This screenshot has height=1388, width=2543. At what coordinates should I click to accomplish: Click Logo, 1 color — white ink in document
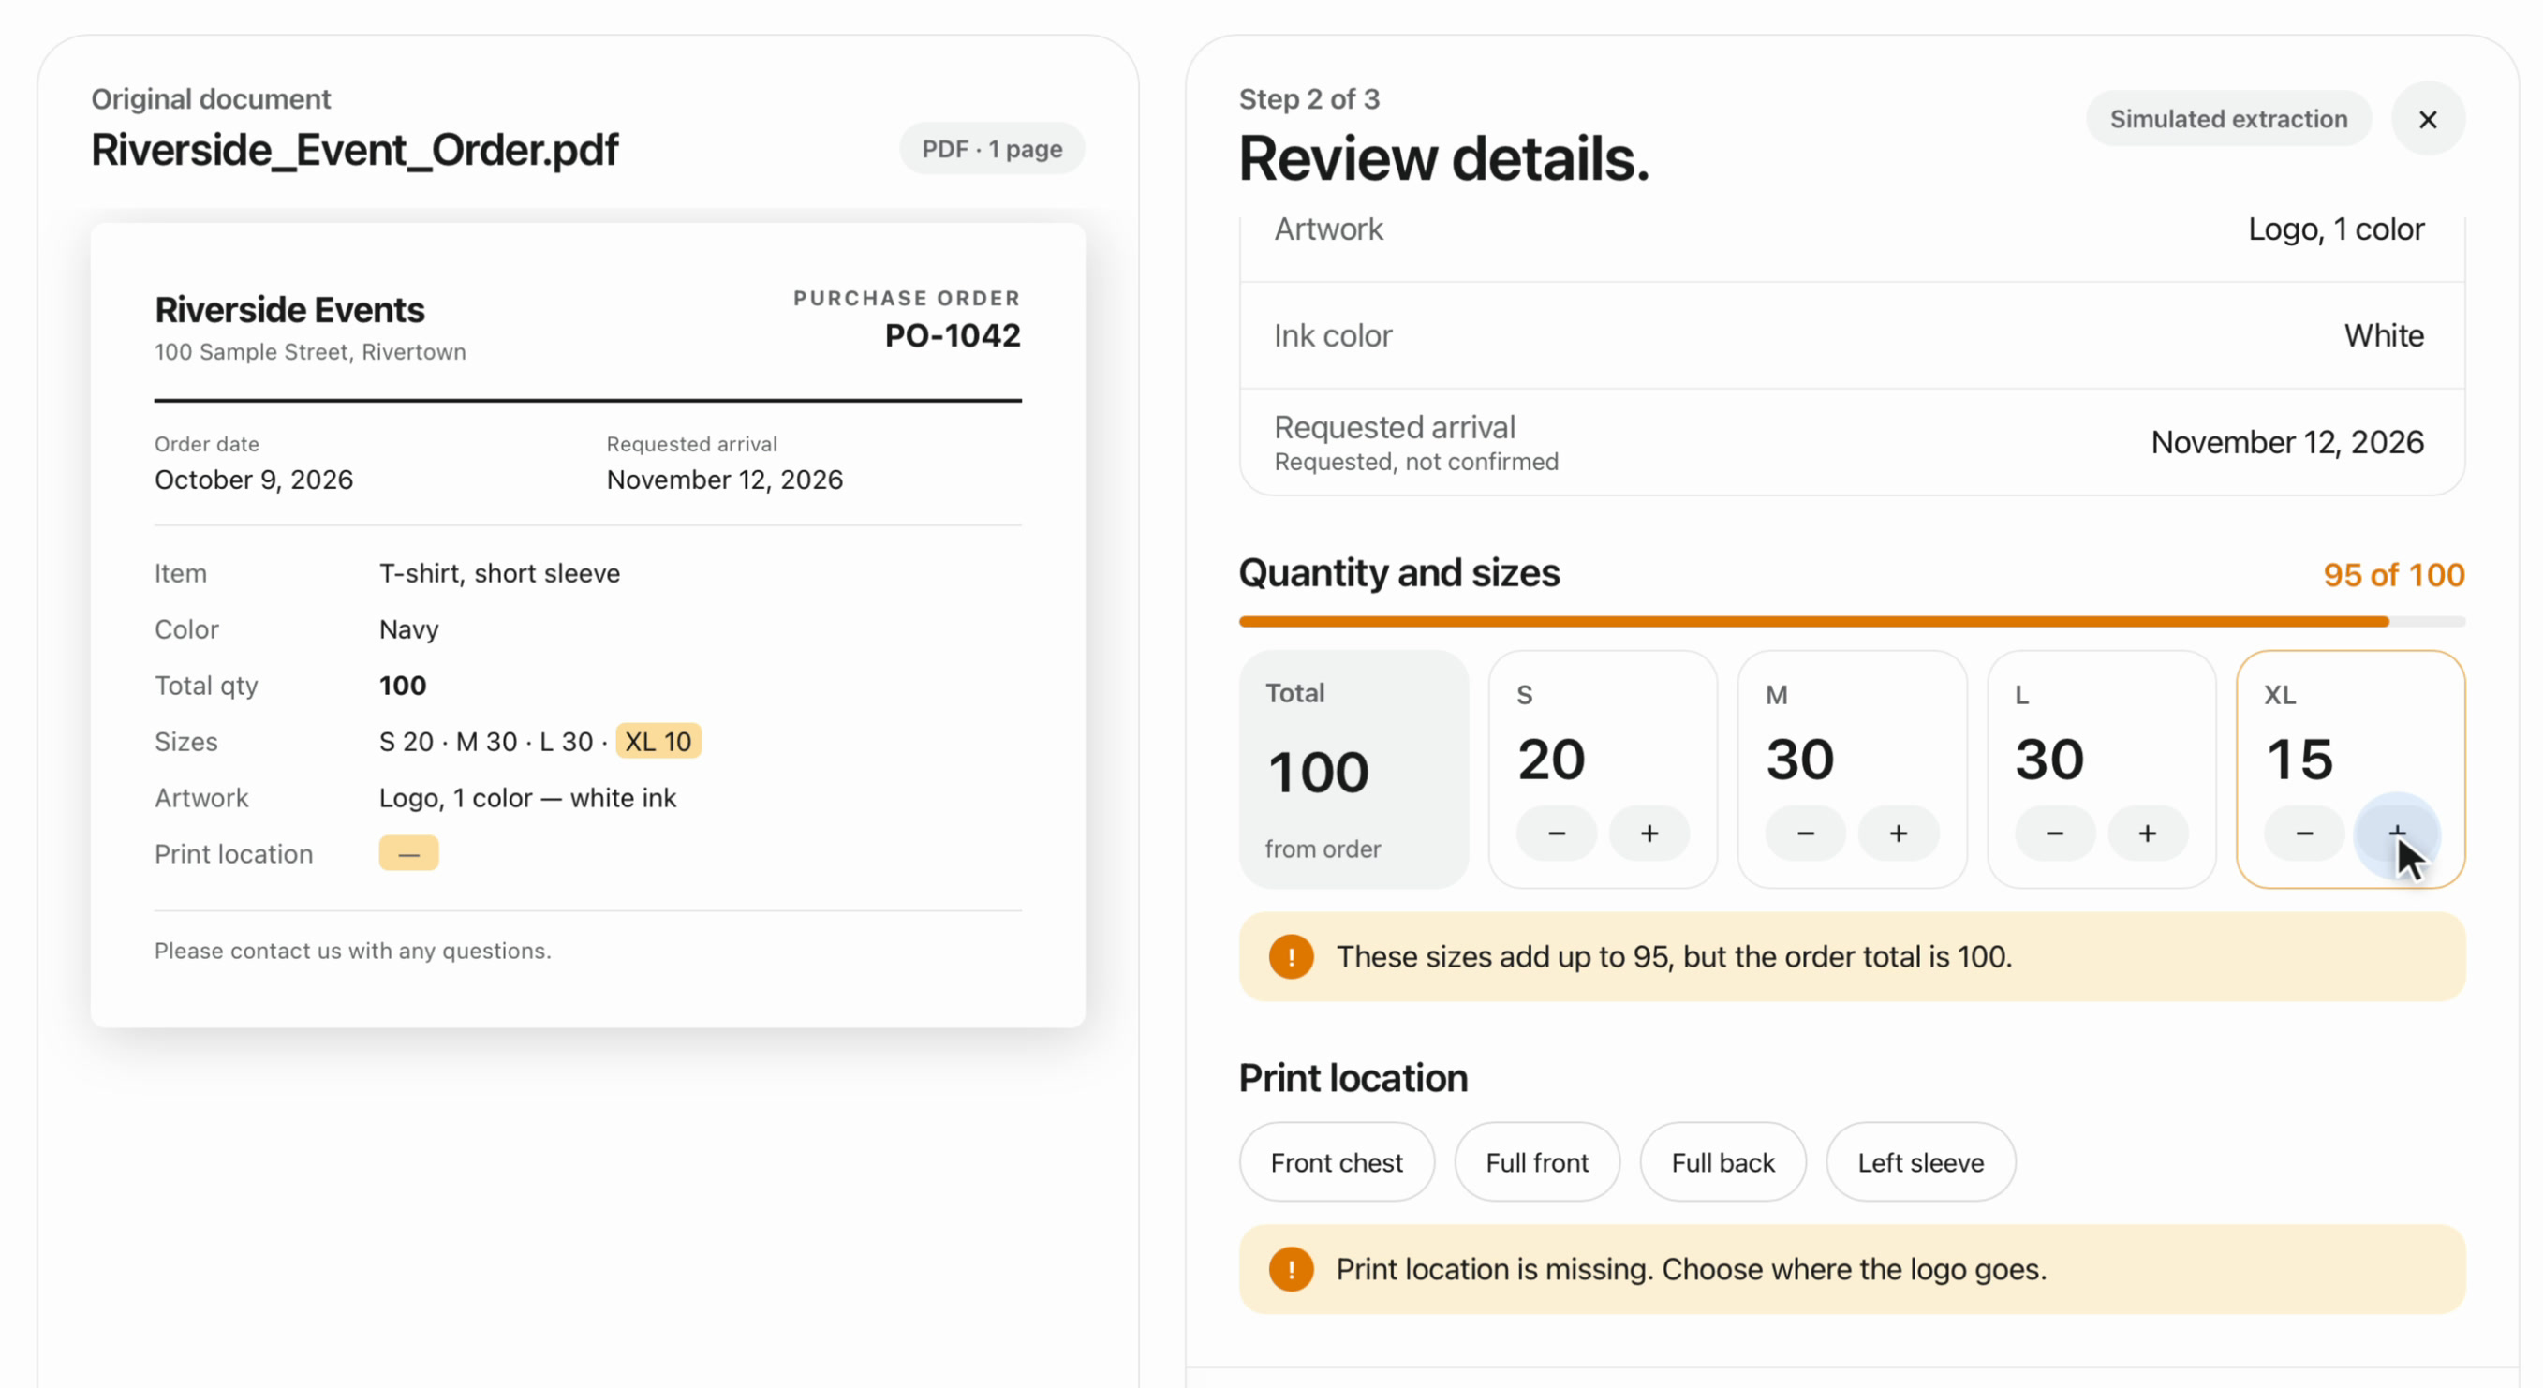coord(527,798)
